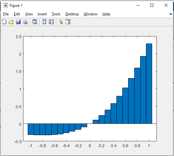The width and height of the screenshot is (174, 156).
Task: Minimize the Figure 1 window
Action: point(138,5)
